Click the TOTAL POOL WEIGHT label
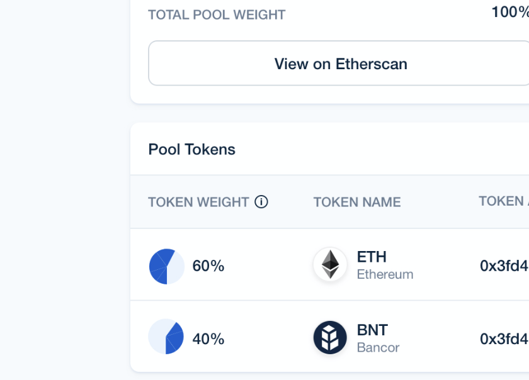The width and height of the screenshot is (529, 380). (217, 14)
